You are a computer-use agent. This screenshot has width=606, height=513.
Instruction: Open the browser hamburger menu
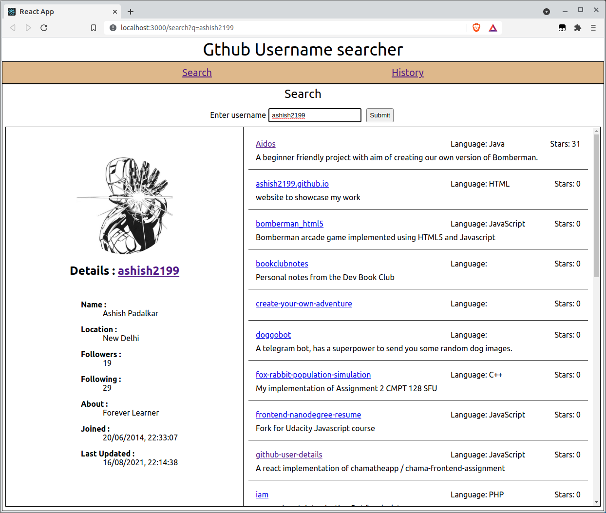pyautogui.click(x=593, y=28)
